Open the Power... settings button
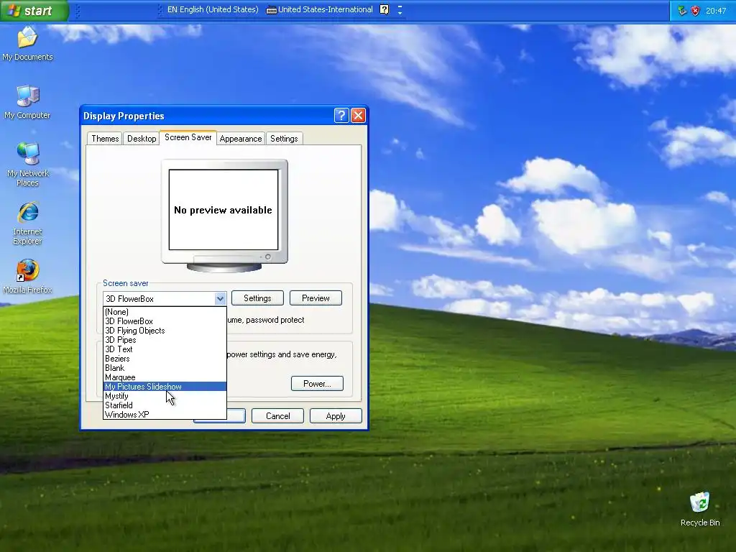 [x=317, y=384]
